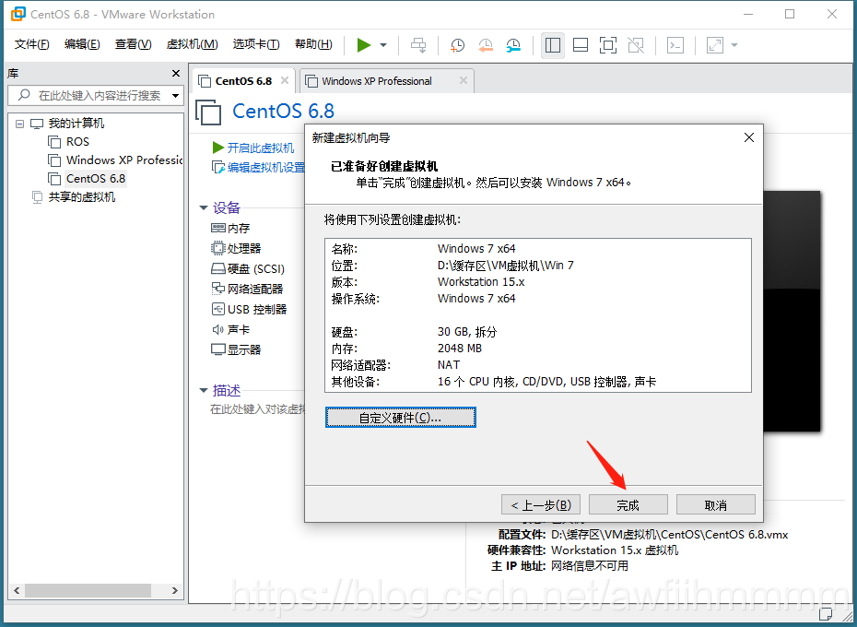Open the 虚拟机(M) menu
Image resolution: width=857 pixels, height=627 pixels.
[192, 44]
